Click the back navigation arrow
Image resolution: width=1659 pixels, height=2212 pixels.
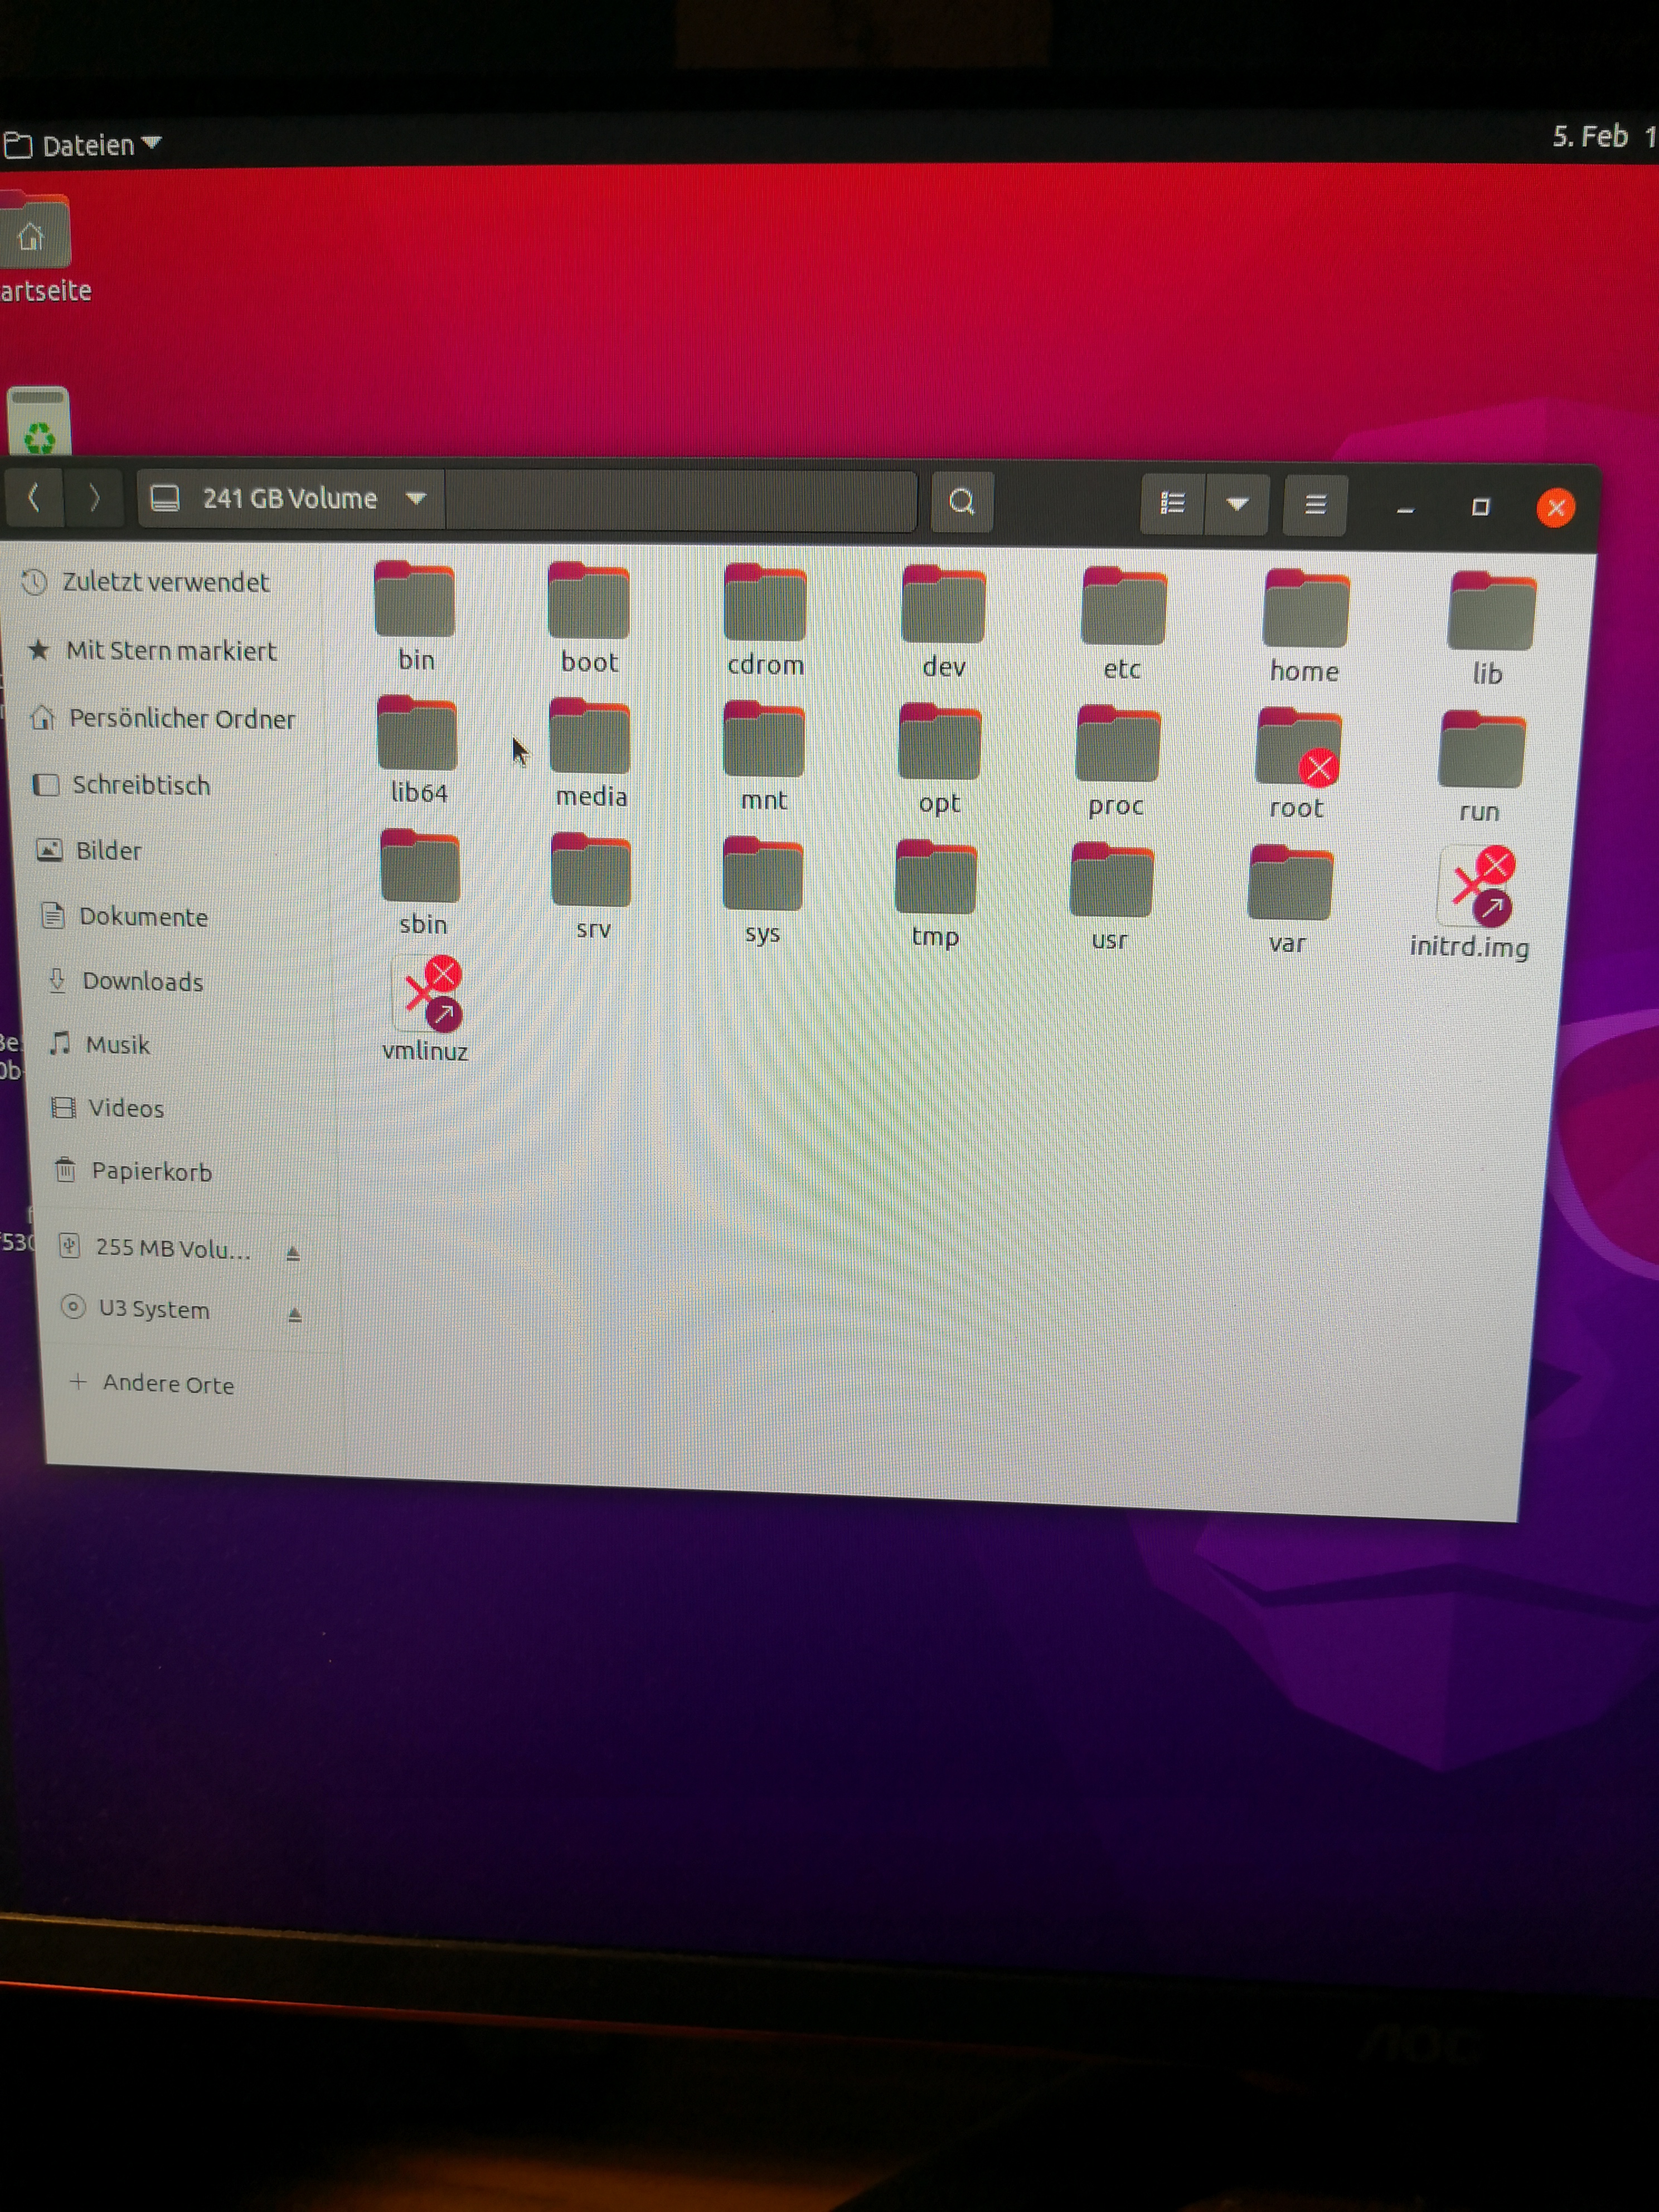(x=33, y=497)
